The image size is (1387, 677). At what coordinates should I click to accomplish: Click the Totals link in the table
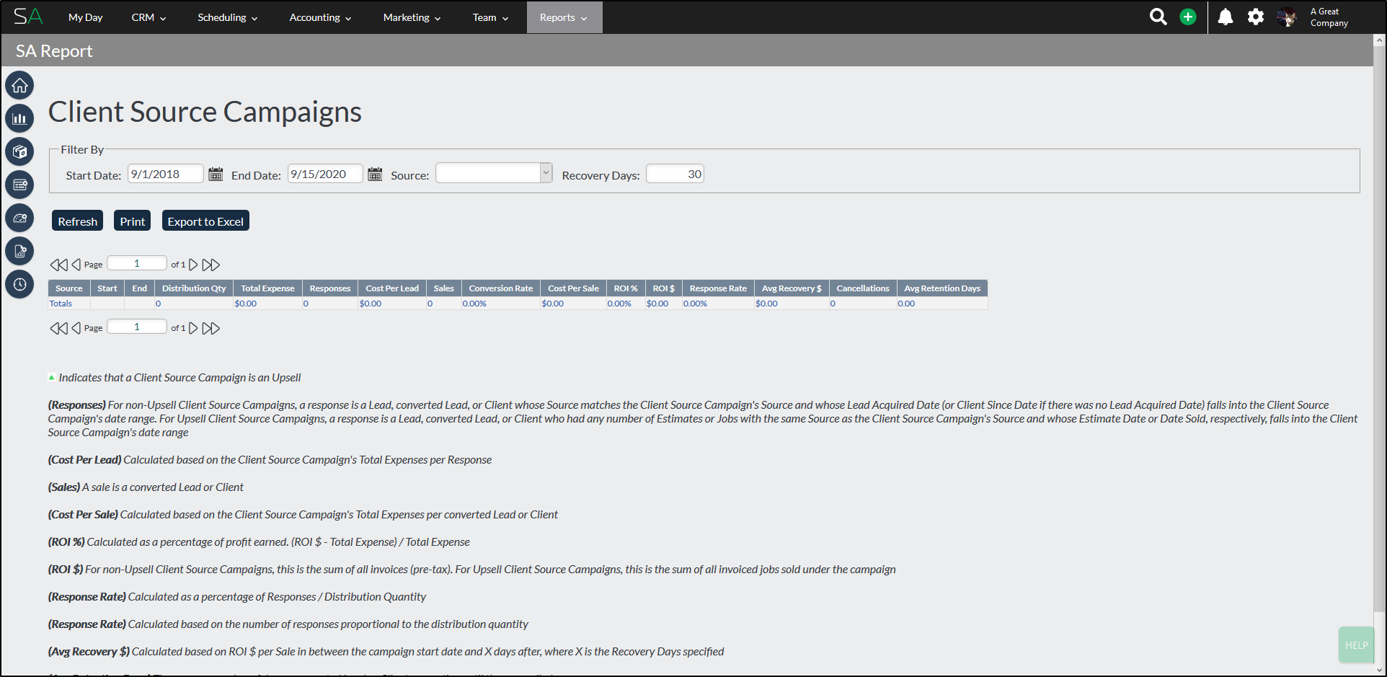(x=61, y=303)
